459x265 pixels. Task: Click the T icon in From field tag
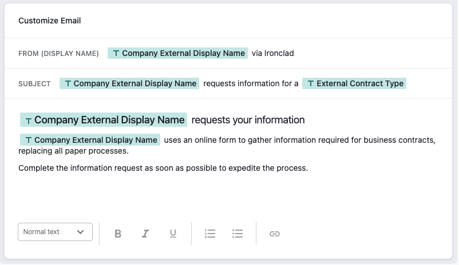coord(116,54)
